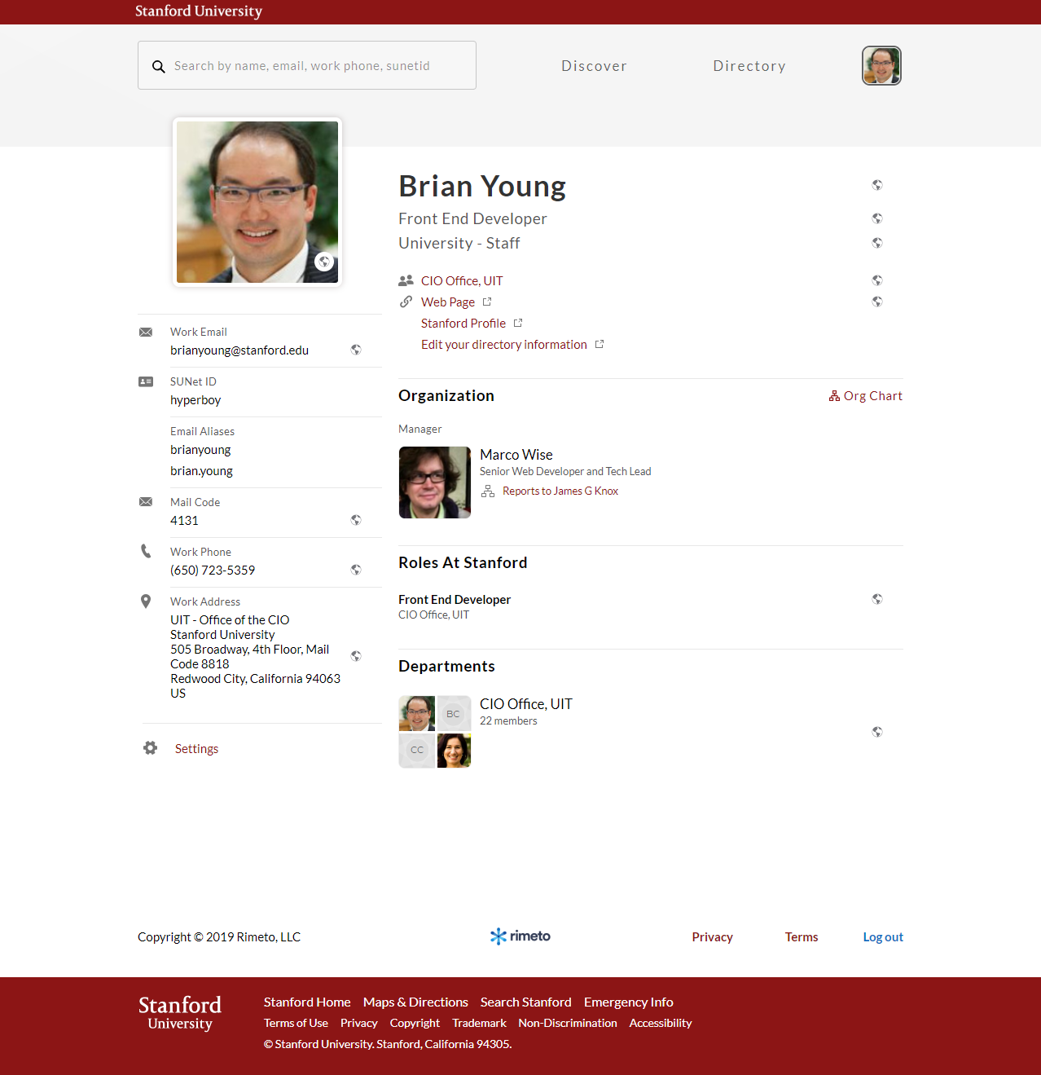The height and width of the screenshot is (1075, 1041).
Task: Click the SUNet ID card icon
Action: (146, 381)
